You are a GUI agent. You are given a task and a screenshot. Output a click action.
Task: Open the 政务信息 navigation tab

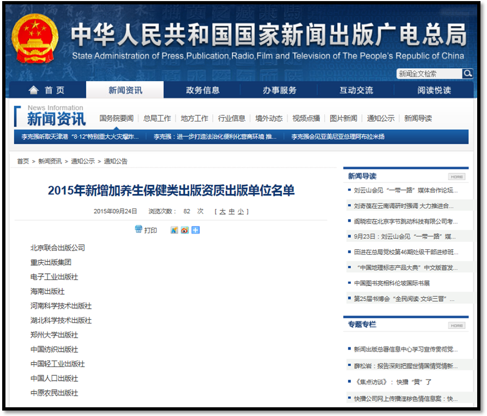pos(202,90)
